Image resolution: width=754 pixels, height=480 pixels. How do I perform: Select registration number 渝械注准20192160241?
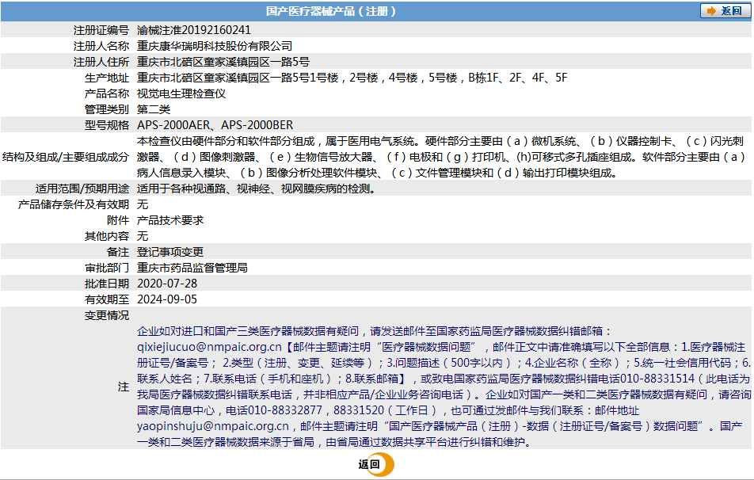pyautogui.click(x=194, y=30)
